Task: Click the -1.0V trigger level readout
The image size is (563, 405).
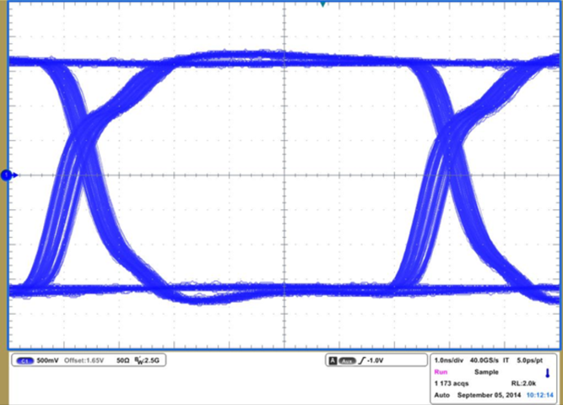Action: pyautogui.click(x=376, y=360)
